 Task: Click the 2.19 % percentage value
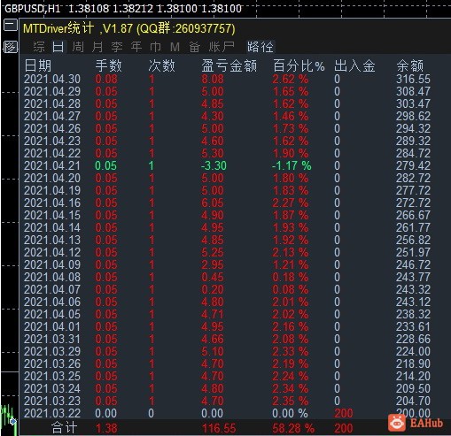(291, 364)
